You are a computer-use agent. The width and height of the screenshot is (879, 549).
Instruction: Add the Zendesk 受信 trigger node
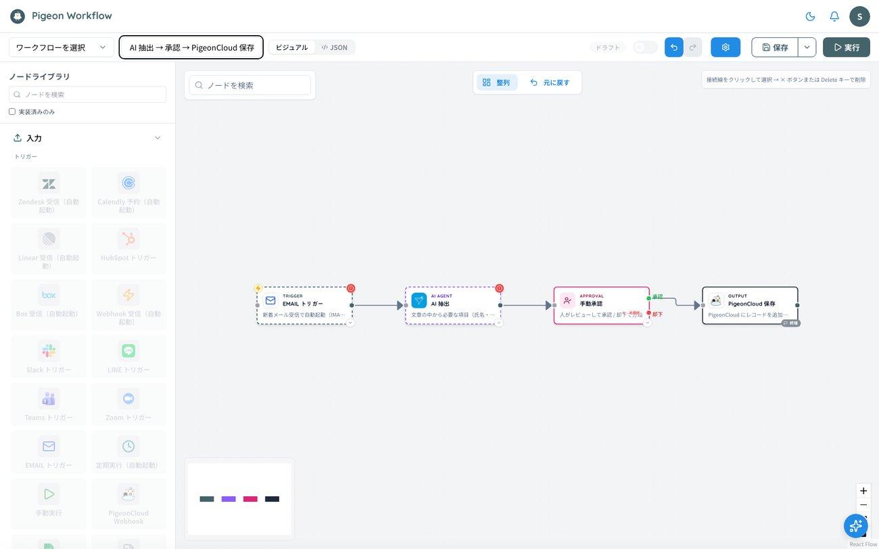[x=49, y=193]
